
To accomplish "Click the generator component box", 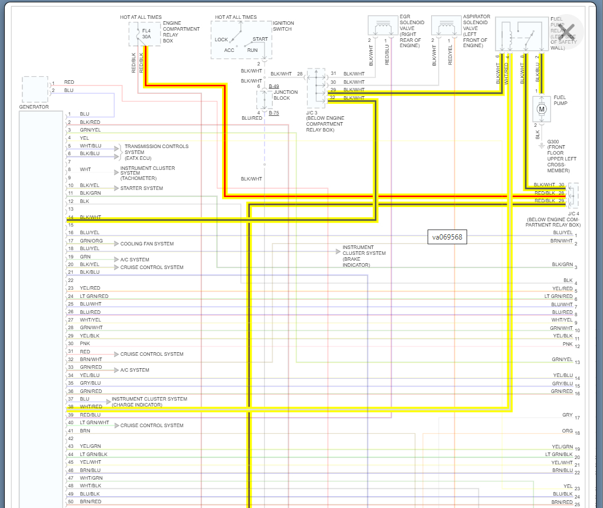I will (x=35, y=90).
